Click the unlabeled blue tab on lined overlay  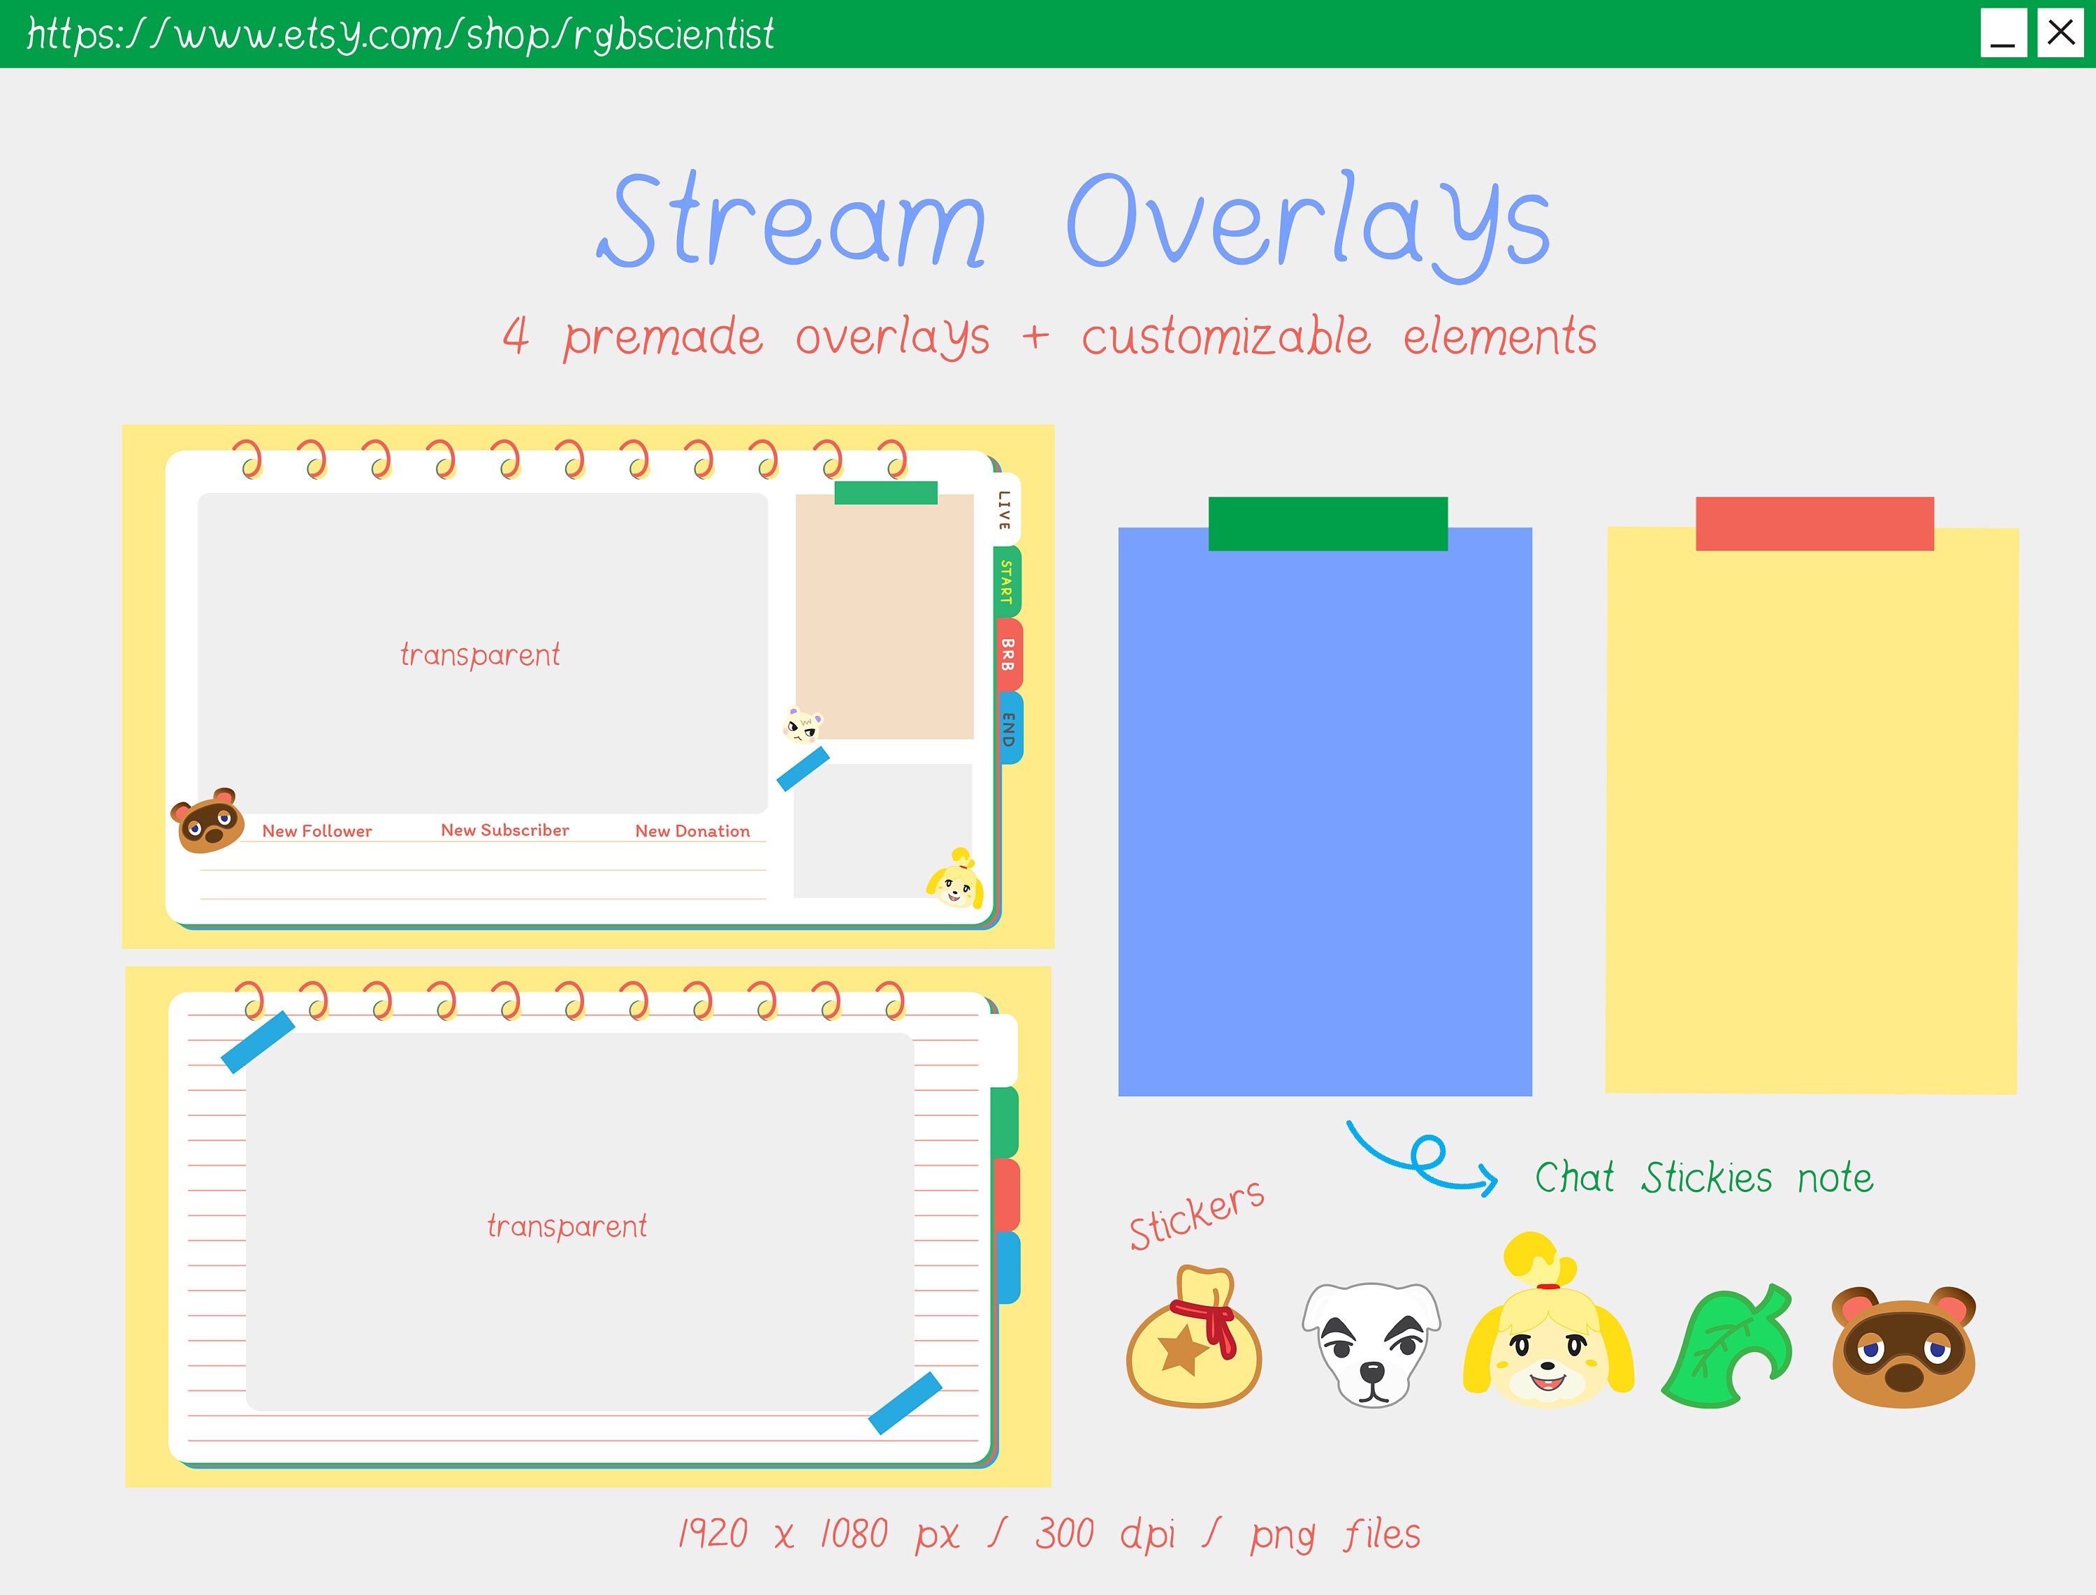[x=1007, y=1267]
